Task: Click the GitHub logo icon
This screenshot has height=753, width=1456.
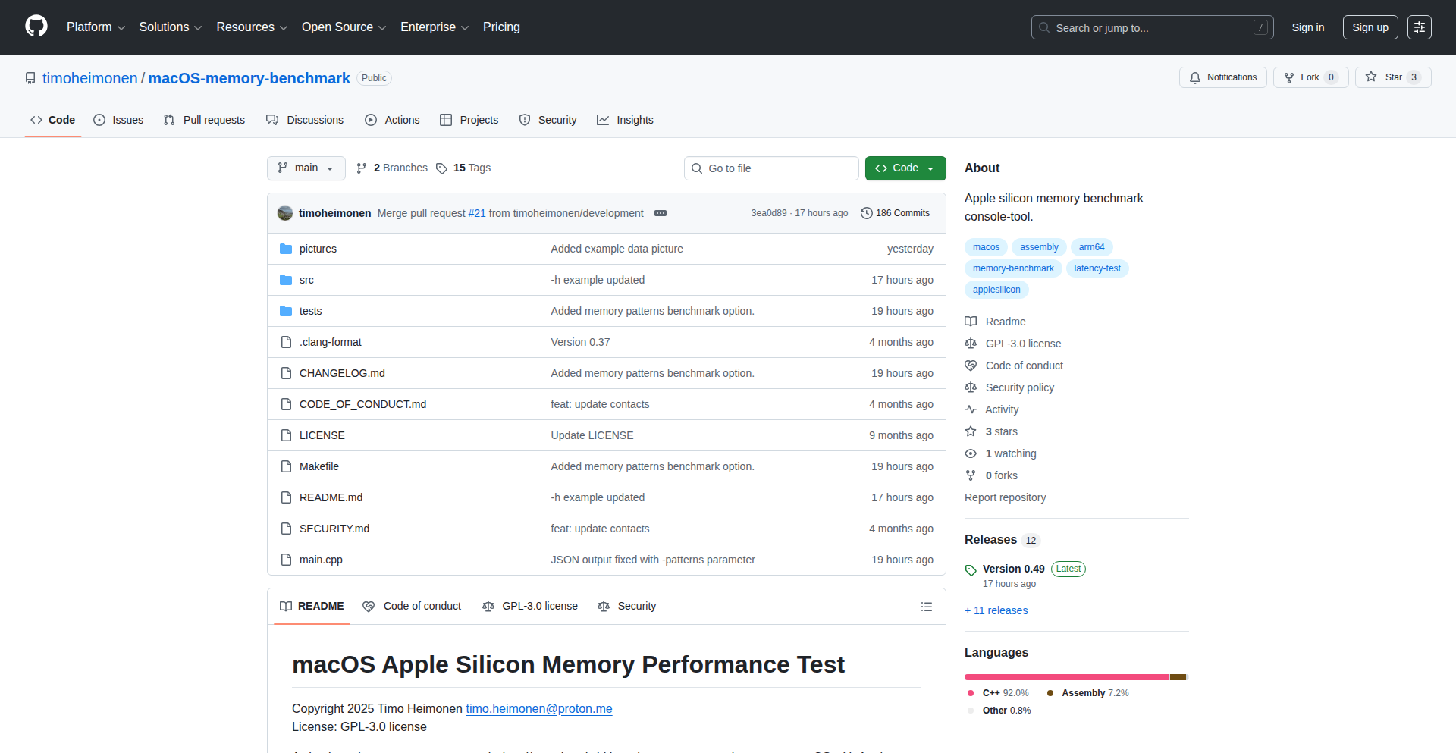Action: (36, 27)
